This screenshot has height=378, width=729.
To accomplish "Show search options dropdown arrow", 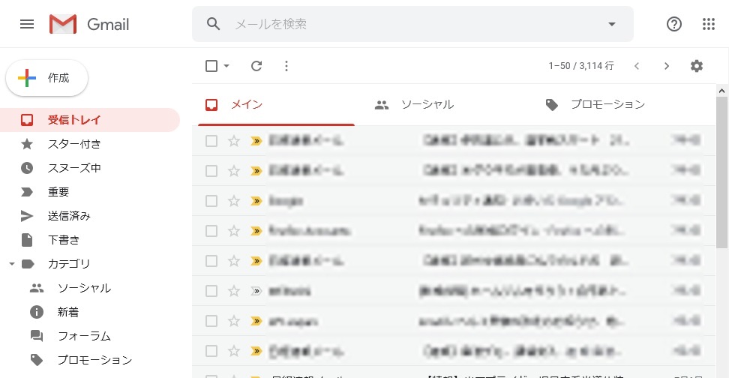I will pyautogui.click(x=611, y=24).
